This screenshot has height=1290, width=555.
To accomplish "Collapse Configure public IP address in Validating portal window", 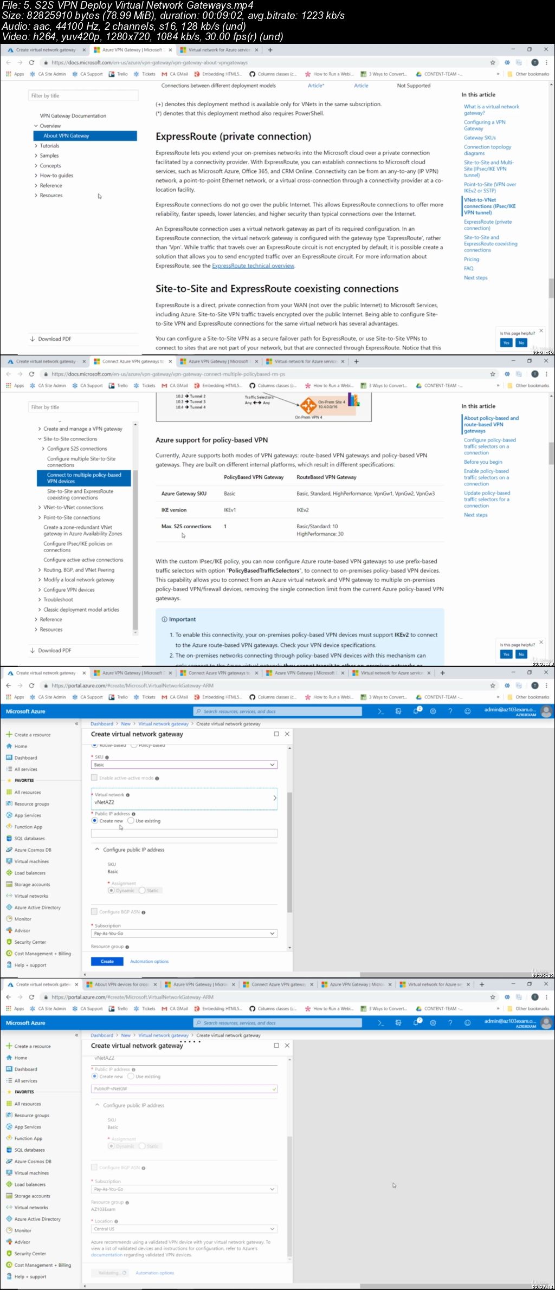I will [x=97, y=1105].
